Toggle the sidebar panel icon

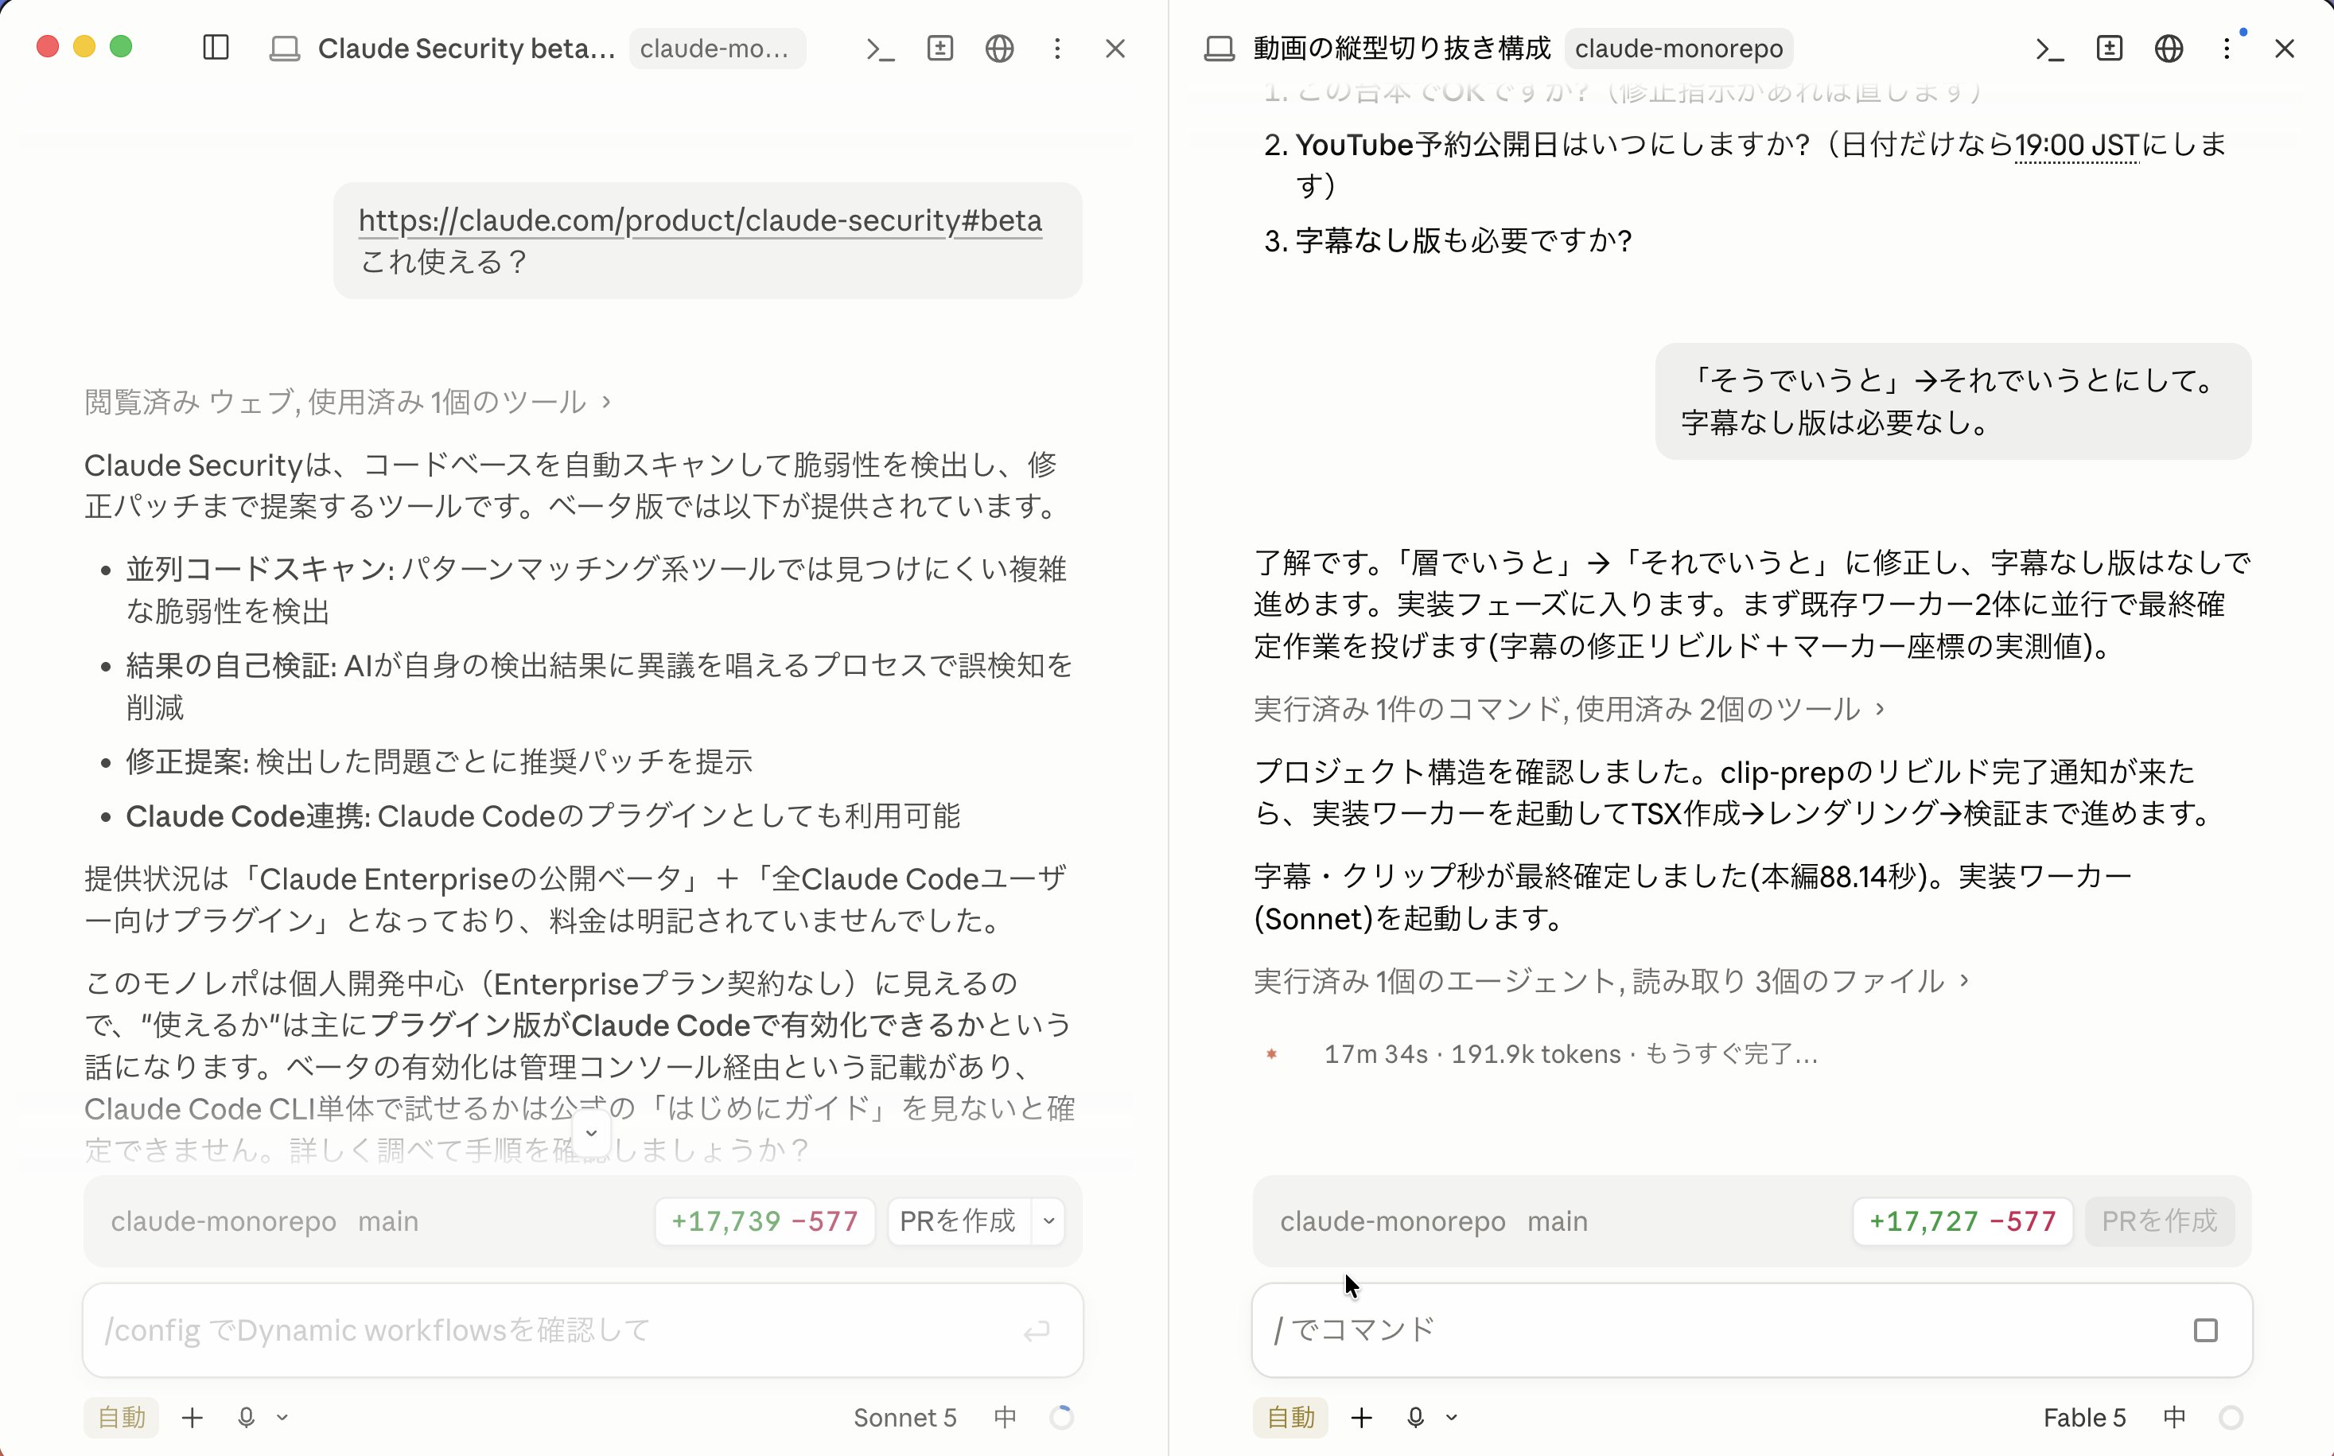coord(216,49)
